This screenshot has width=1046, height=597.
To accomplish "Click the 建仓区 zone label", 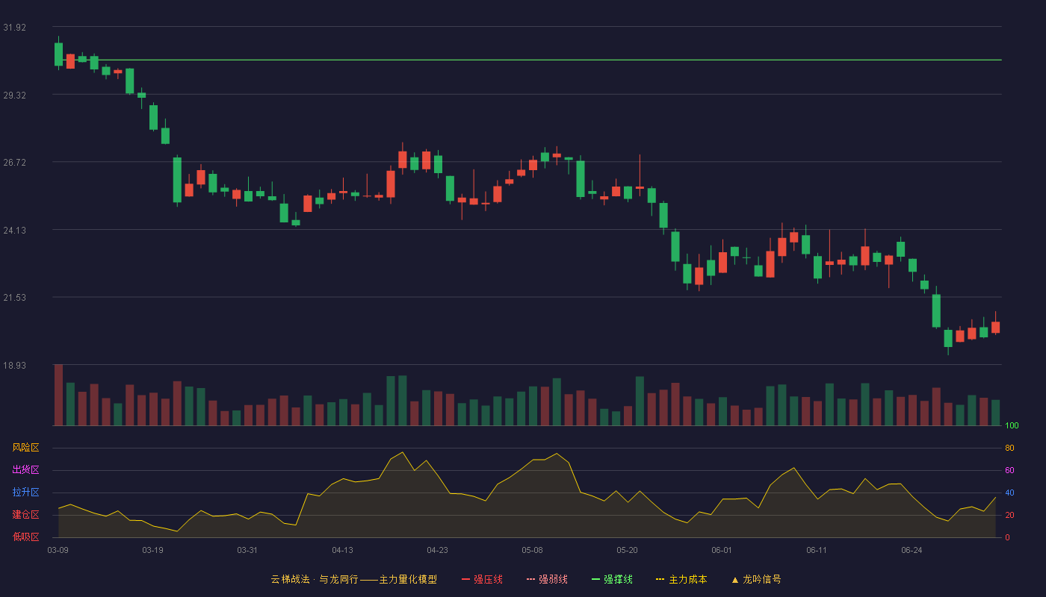I will point(25,515).
